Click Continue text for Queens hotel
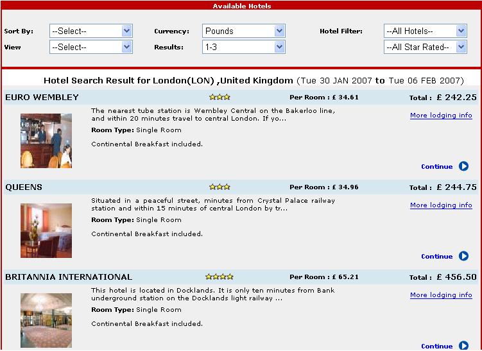This screenshot has height=351, width=482. (437, 256)
